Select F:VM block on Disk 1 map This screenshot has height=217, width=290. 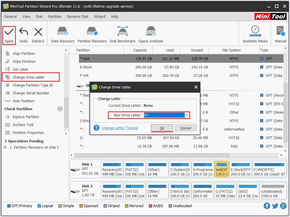pos(269,169)
